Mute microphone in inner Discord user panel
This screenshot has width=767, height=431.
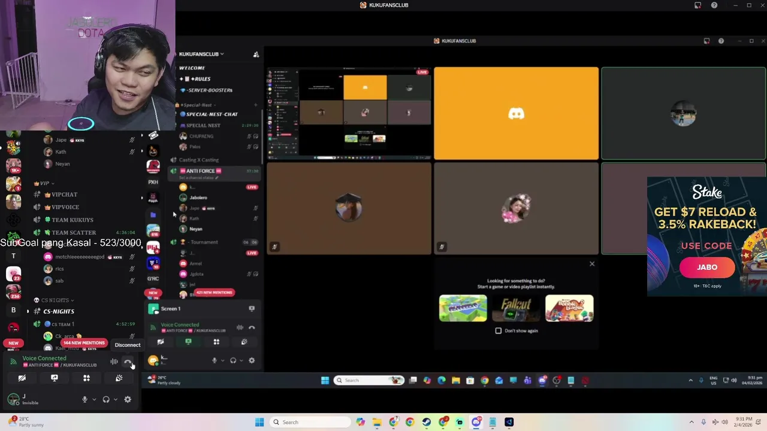click(215, 360)
